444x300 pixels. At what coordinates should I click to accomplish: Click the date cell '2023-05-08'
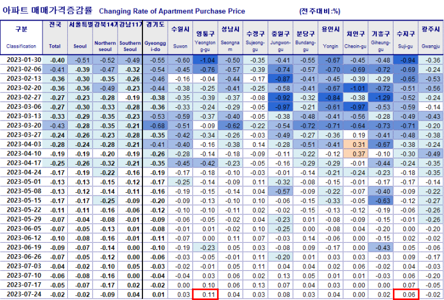tap(21, 191)
